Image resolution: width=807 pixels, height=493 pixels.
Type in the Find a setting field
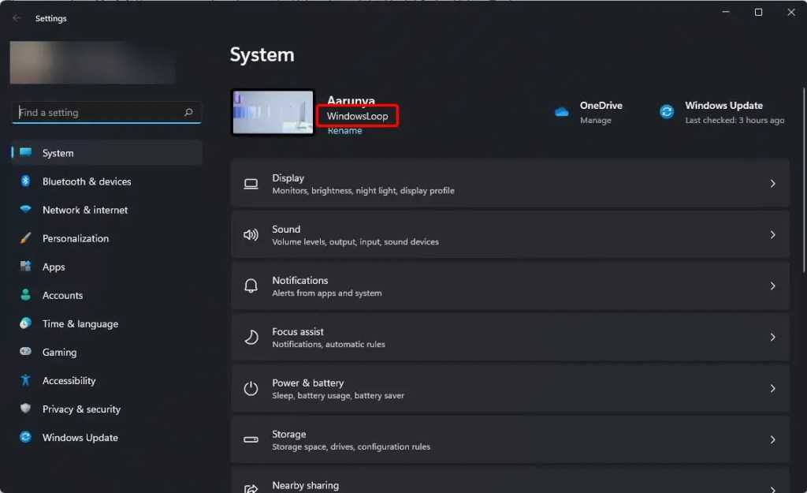pos(99,113)
